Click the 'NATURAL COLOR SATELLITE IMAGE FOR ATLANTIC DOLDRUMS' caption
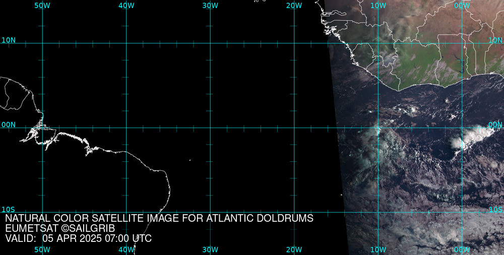The height and width of the screenshot is (255, 504). click(x=159, y=218)
